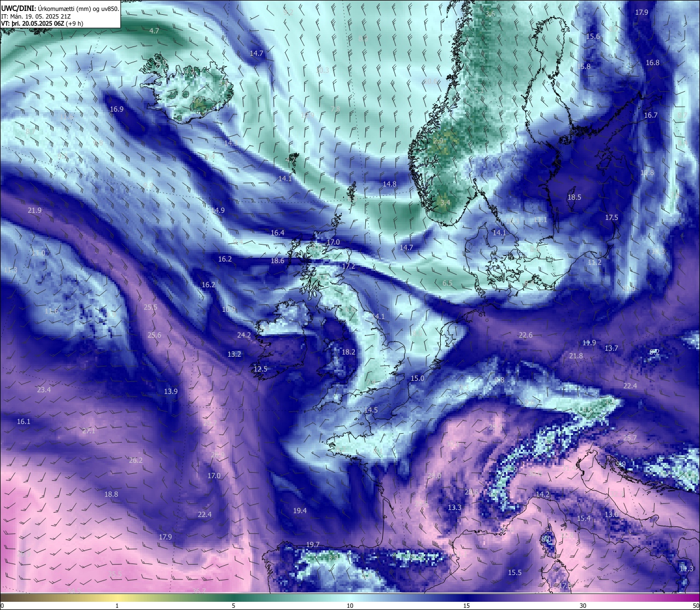Image resolution: width=700 pixels, height=610 pixels.
Task: Click the 17.5 value east of the Baltic
Action: 611,218
